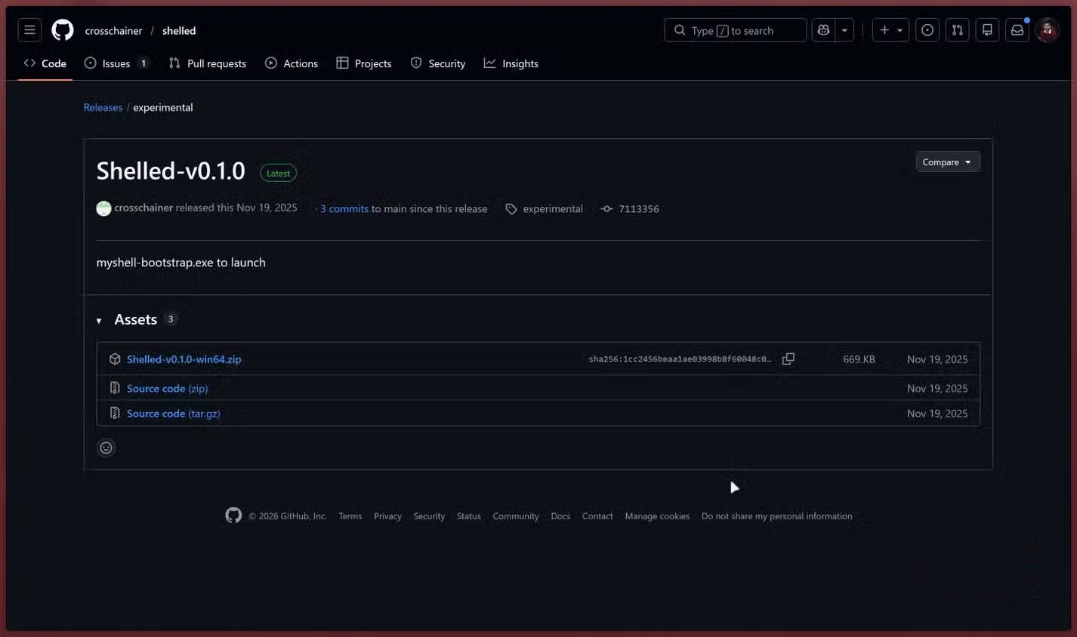This screenshot has width=1077, height=637.
Task: Go back to Releases breadcrumb
Action: [x=103, y=107]
